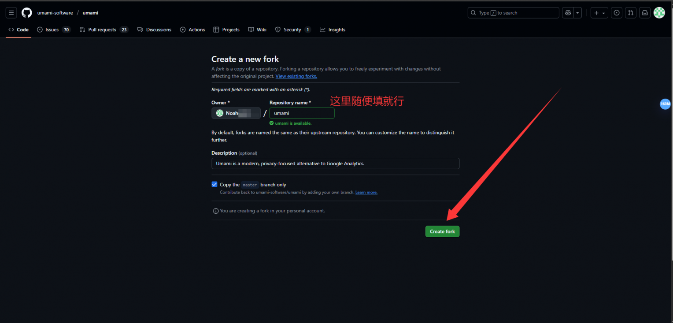Open the umami repository breadcrumb link
Screen dimensions: 673x323
[x=90, y=13]
